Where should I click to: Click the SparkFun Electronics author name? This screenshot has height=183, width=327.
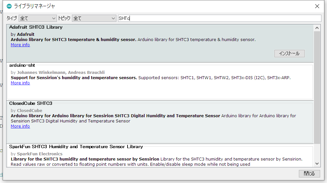(40, 154)
